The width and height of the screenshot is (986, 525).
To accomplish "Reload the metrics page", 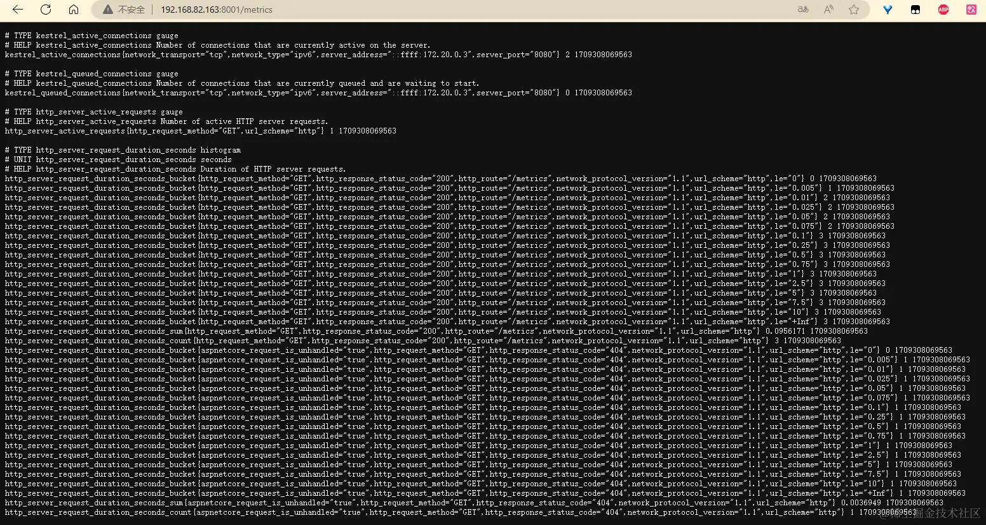I will click(x=46, y=10).
